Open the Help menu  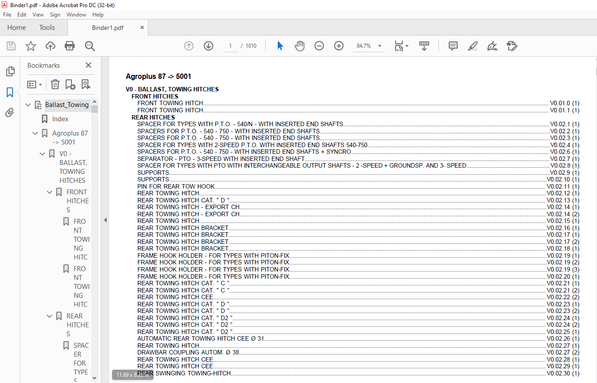click(x=98, y=15)
